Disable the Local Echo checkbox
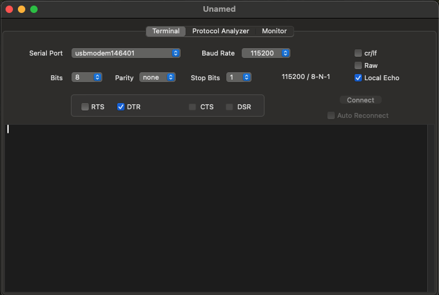 coord(358,78)
